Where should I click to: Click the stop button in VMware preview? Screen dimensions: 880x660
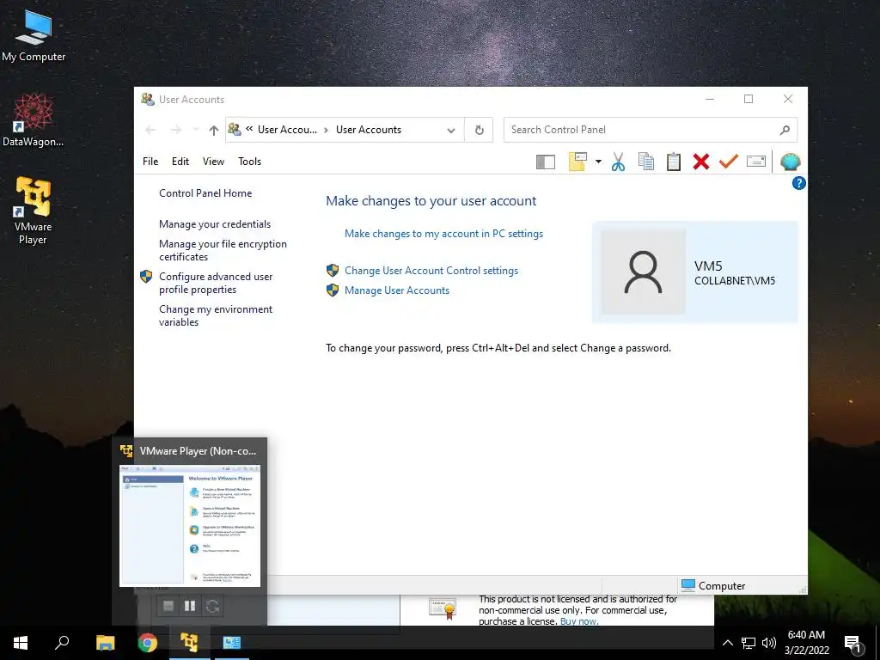point(168,606)
